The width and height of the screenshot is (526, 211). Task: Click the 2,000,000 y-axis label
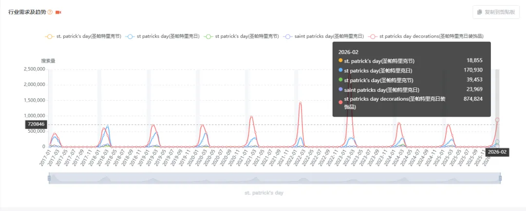[34, 85]
